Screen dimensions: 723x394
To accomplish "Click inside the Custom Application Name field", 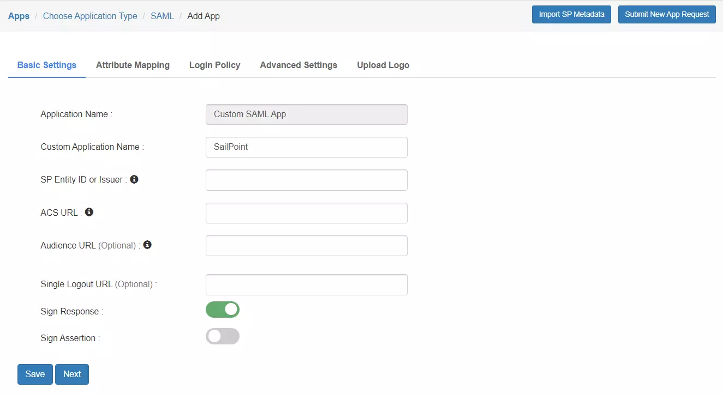I will point(306,147).
